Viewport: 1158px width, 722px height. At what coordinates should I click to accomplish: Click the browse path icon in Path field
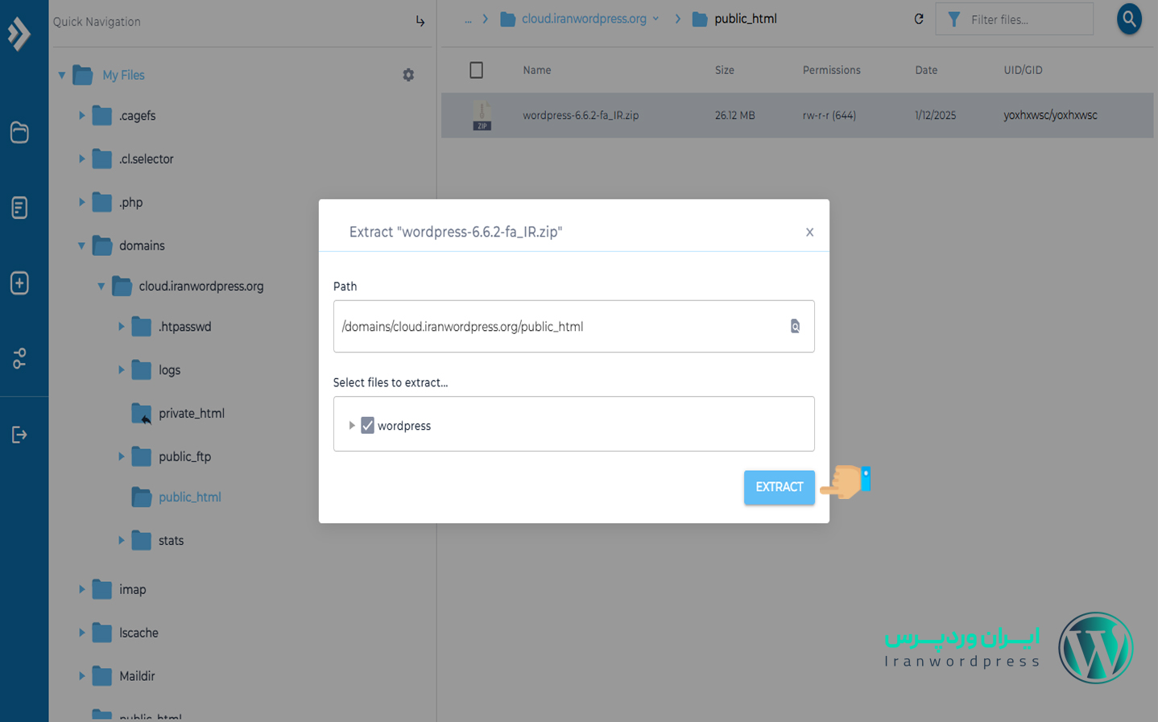795,326
